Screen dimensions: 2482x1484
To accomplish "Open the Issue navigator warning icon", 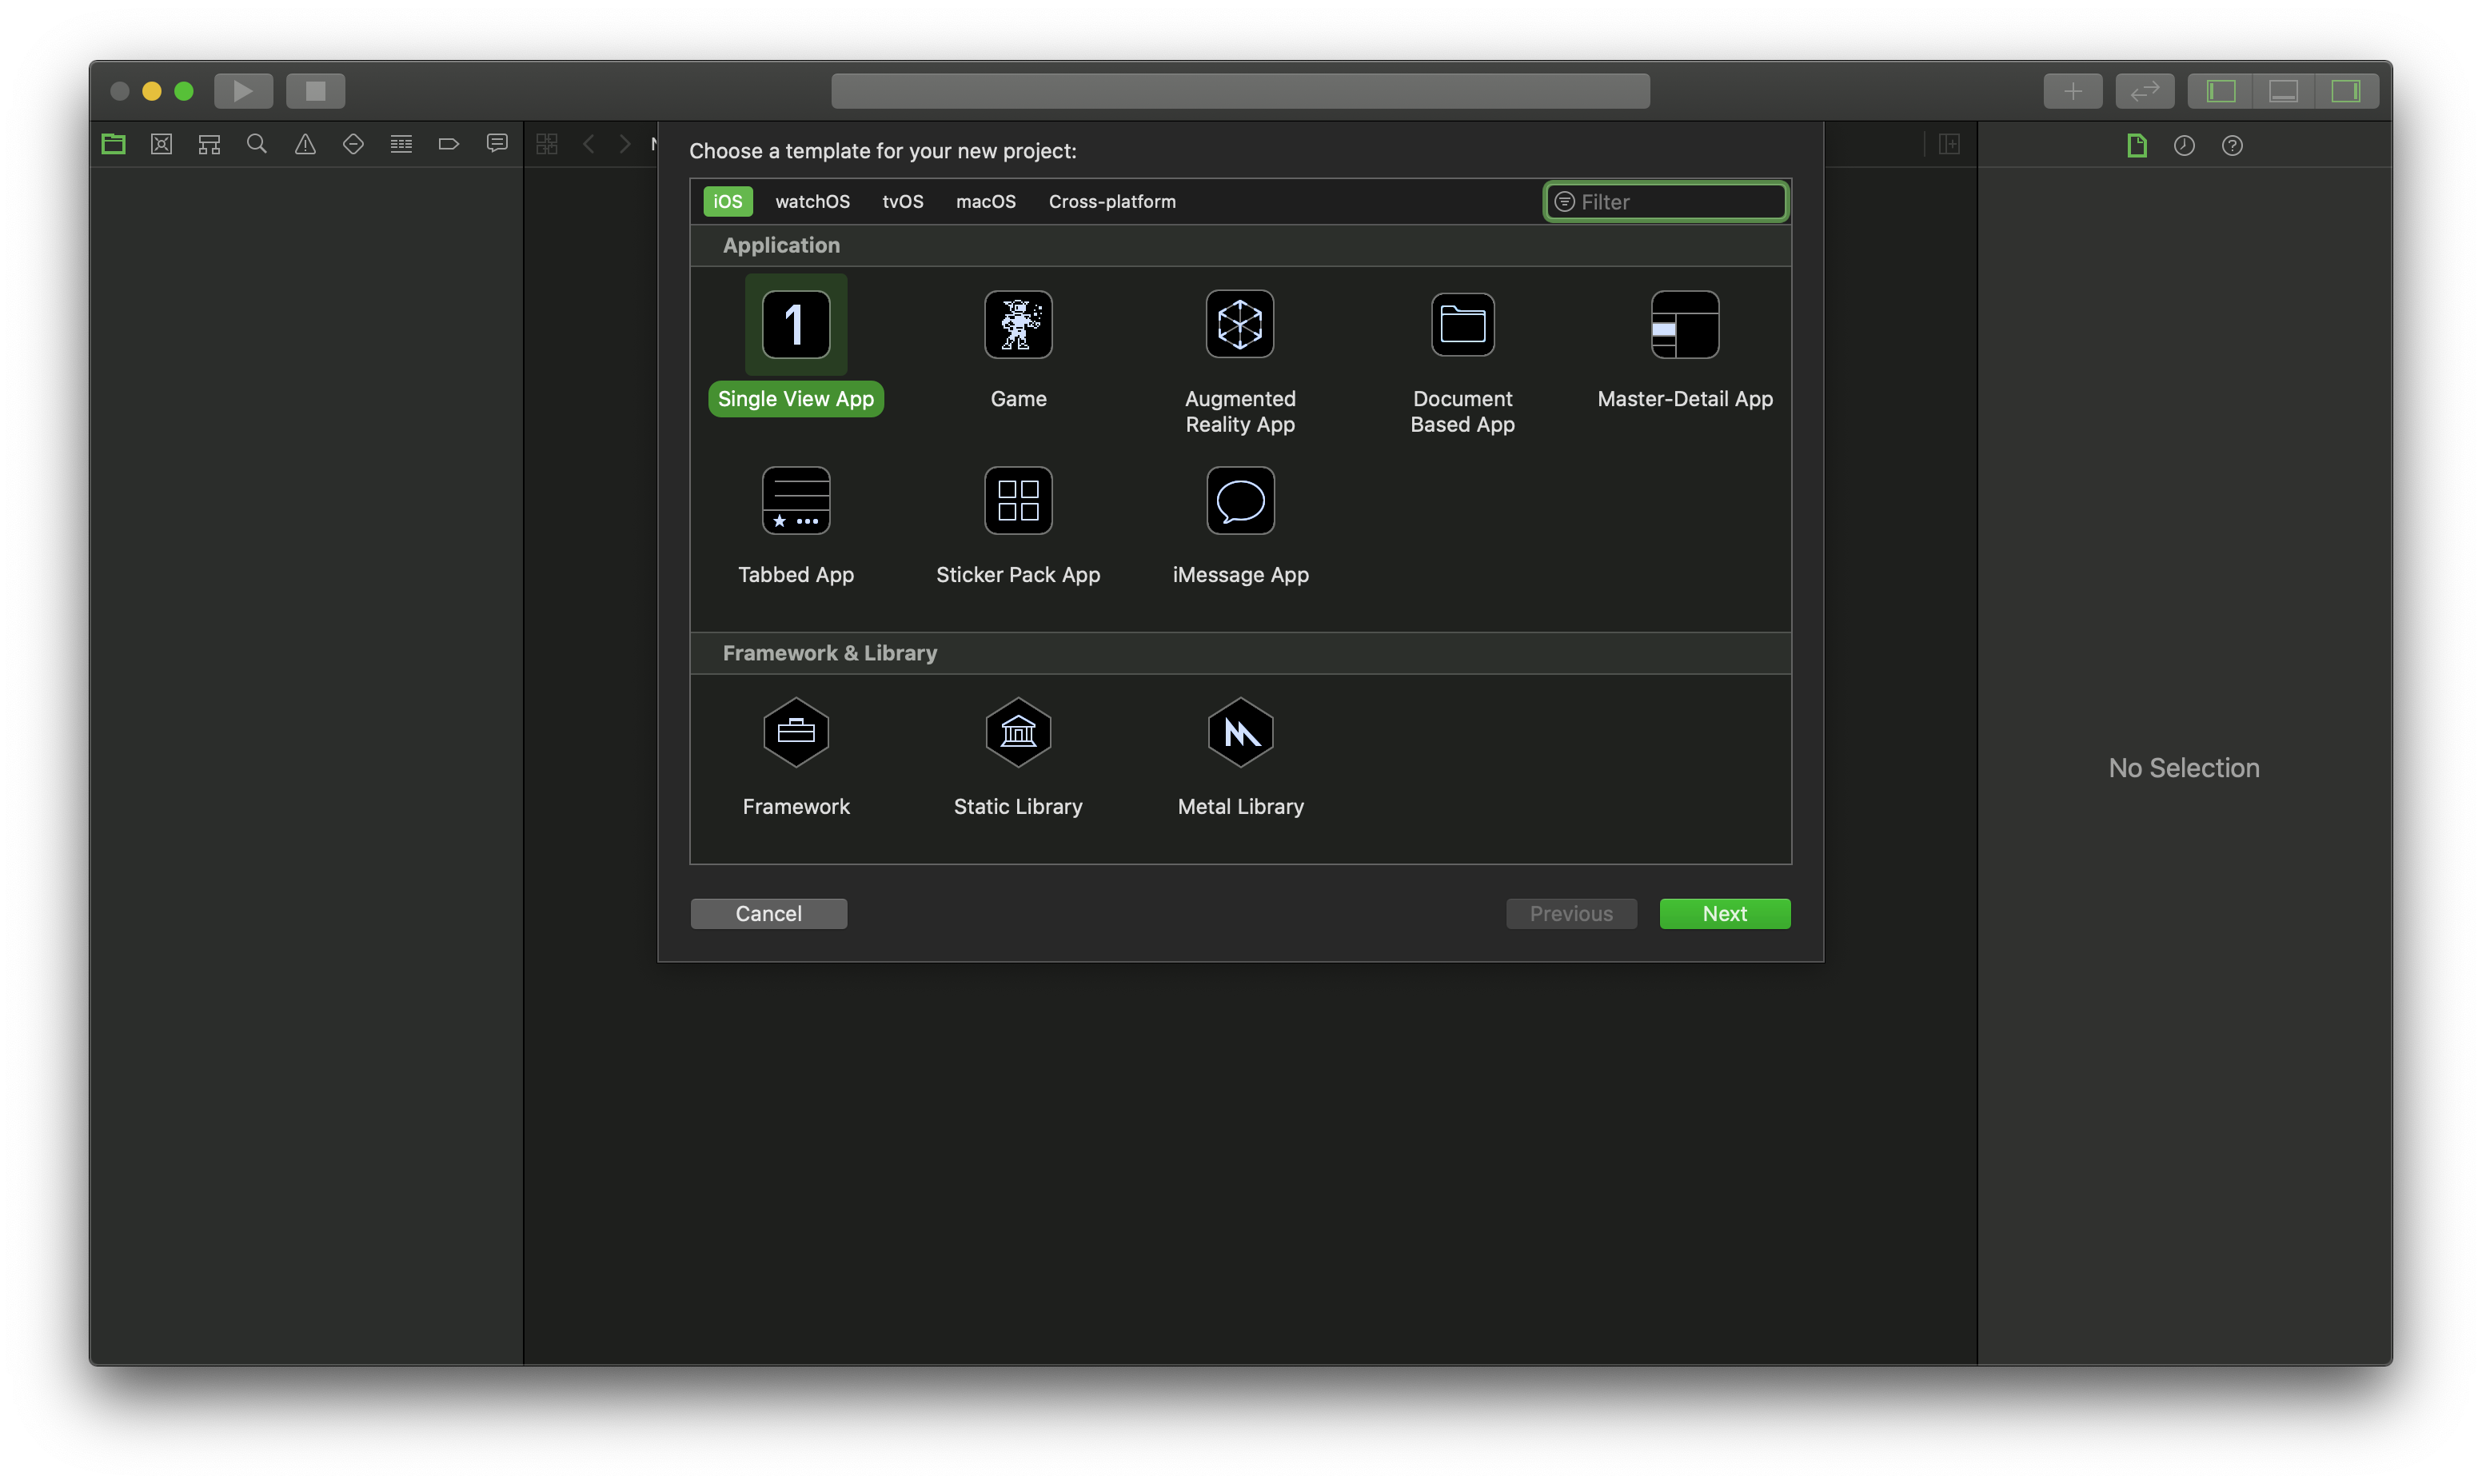I will pyautogui.click(x=305, y=144).
